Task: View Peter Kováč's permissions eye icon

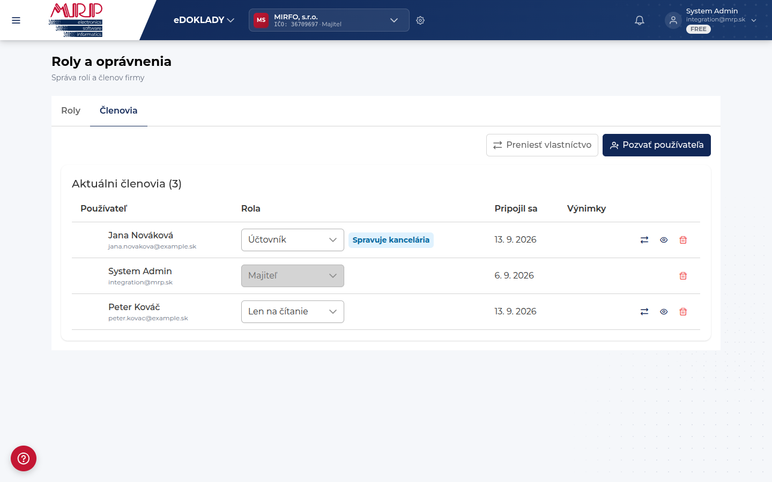Action: (x=664, y=312)
